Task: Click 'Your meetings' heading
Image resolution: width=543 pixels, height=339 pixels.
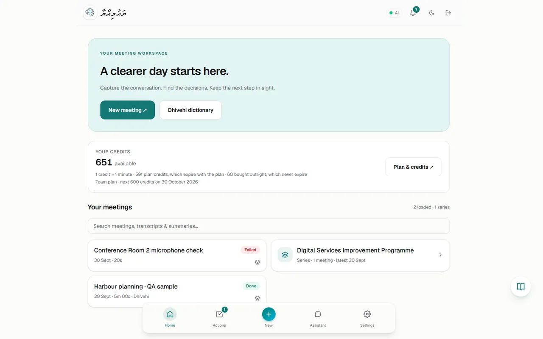Action: click(x=110, y=207)
